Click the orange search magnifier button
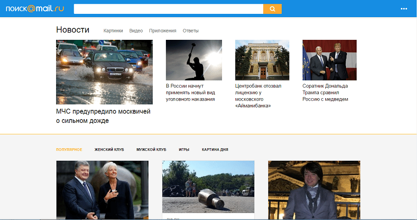Image resolution: width=417 pixels, height=220 pixels. tap(272, 9)
